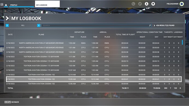Click Escape Go Back button
Image resolution: width=189 pixels, height=106 pixels.
click(x=12, y=102)
